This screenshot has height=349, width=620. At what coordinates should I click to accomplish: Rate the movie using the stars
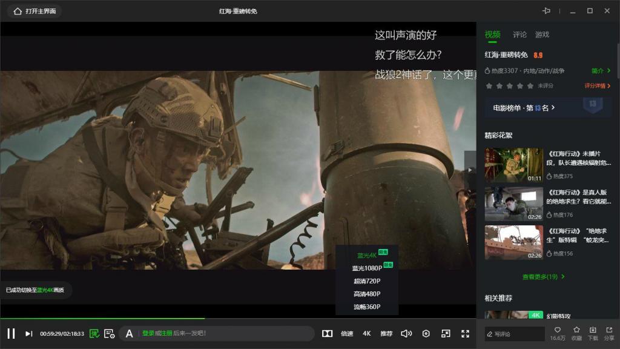(x=509, y=86)
